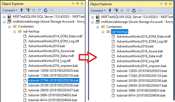
Task: Select Containers folder icon in left panel
Action: pyautogui.click(x=14, y=26)
